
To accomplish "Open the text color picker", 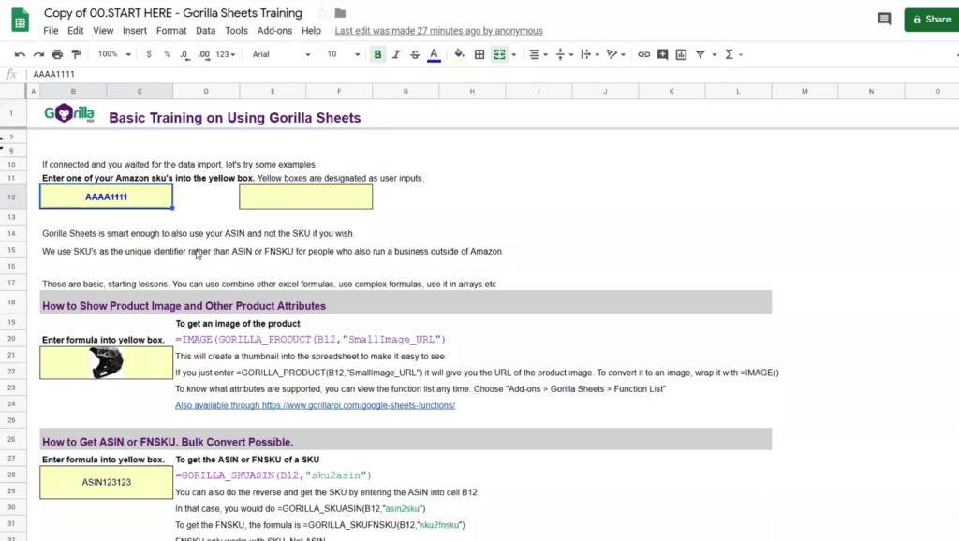I will coord(434,54).
